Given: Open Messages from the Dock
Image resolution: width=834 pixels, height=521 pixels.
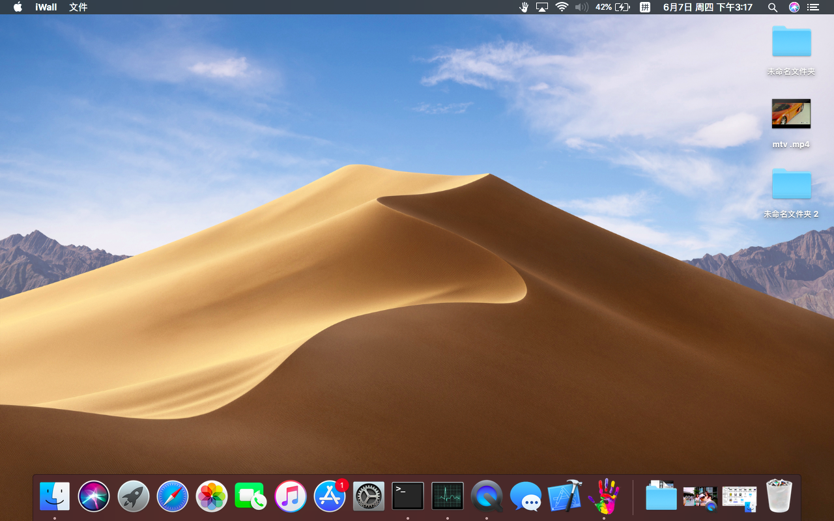Looking at the screenshot, I should click(525, 496).
